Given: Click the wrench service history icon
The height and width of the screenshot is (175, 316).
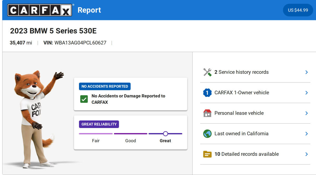Looking at the screenshot, I should (x=207, y=72).
